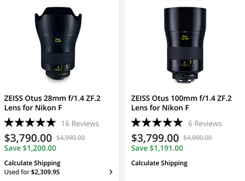
Task: Click the 100mm lens five-star rating
Action: click(x=157, y=123)
